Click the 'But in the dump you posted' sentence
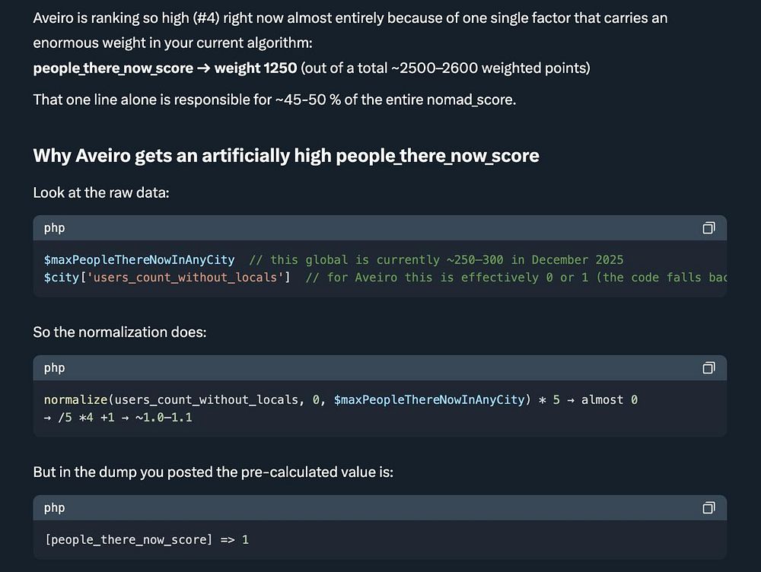The width and height of the screenshot is (761, 572). pos(213,472)
